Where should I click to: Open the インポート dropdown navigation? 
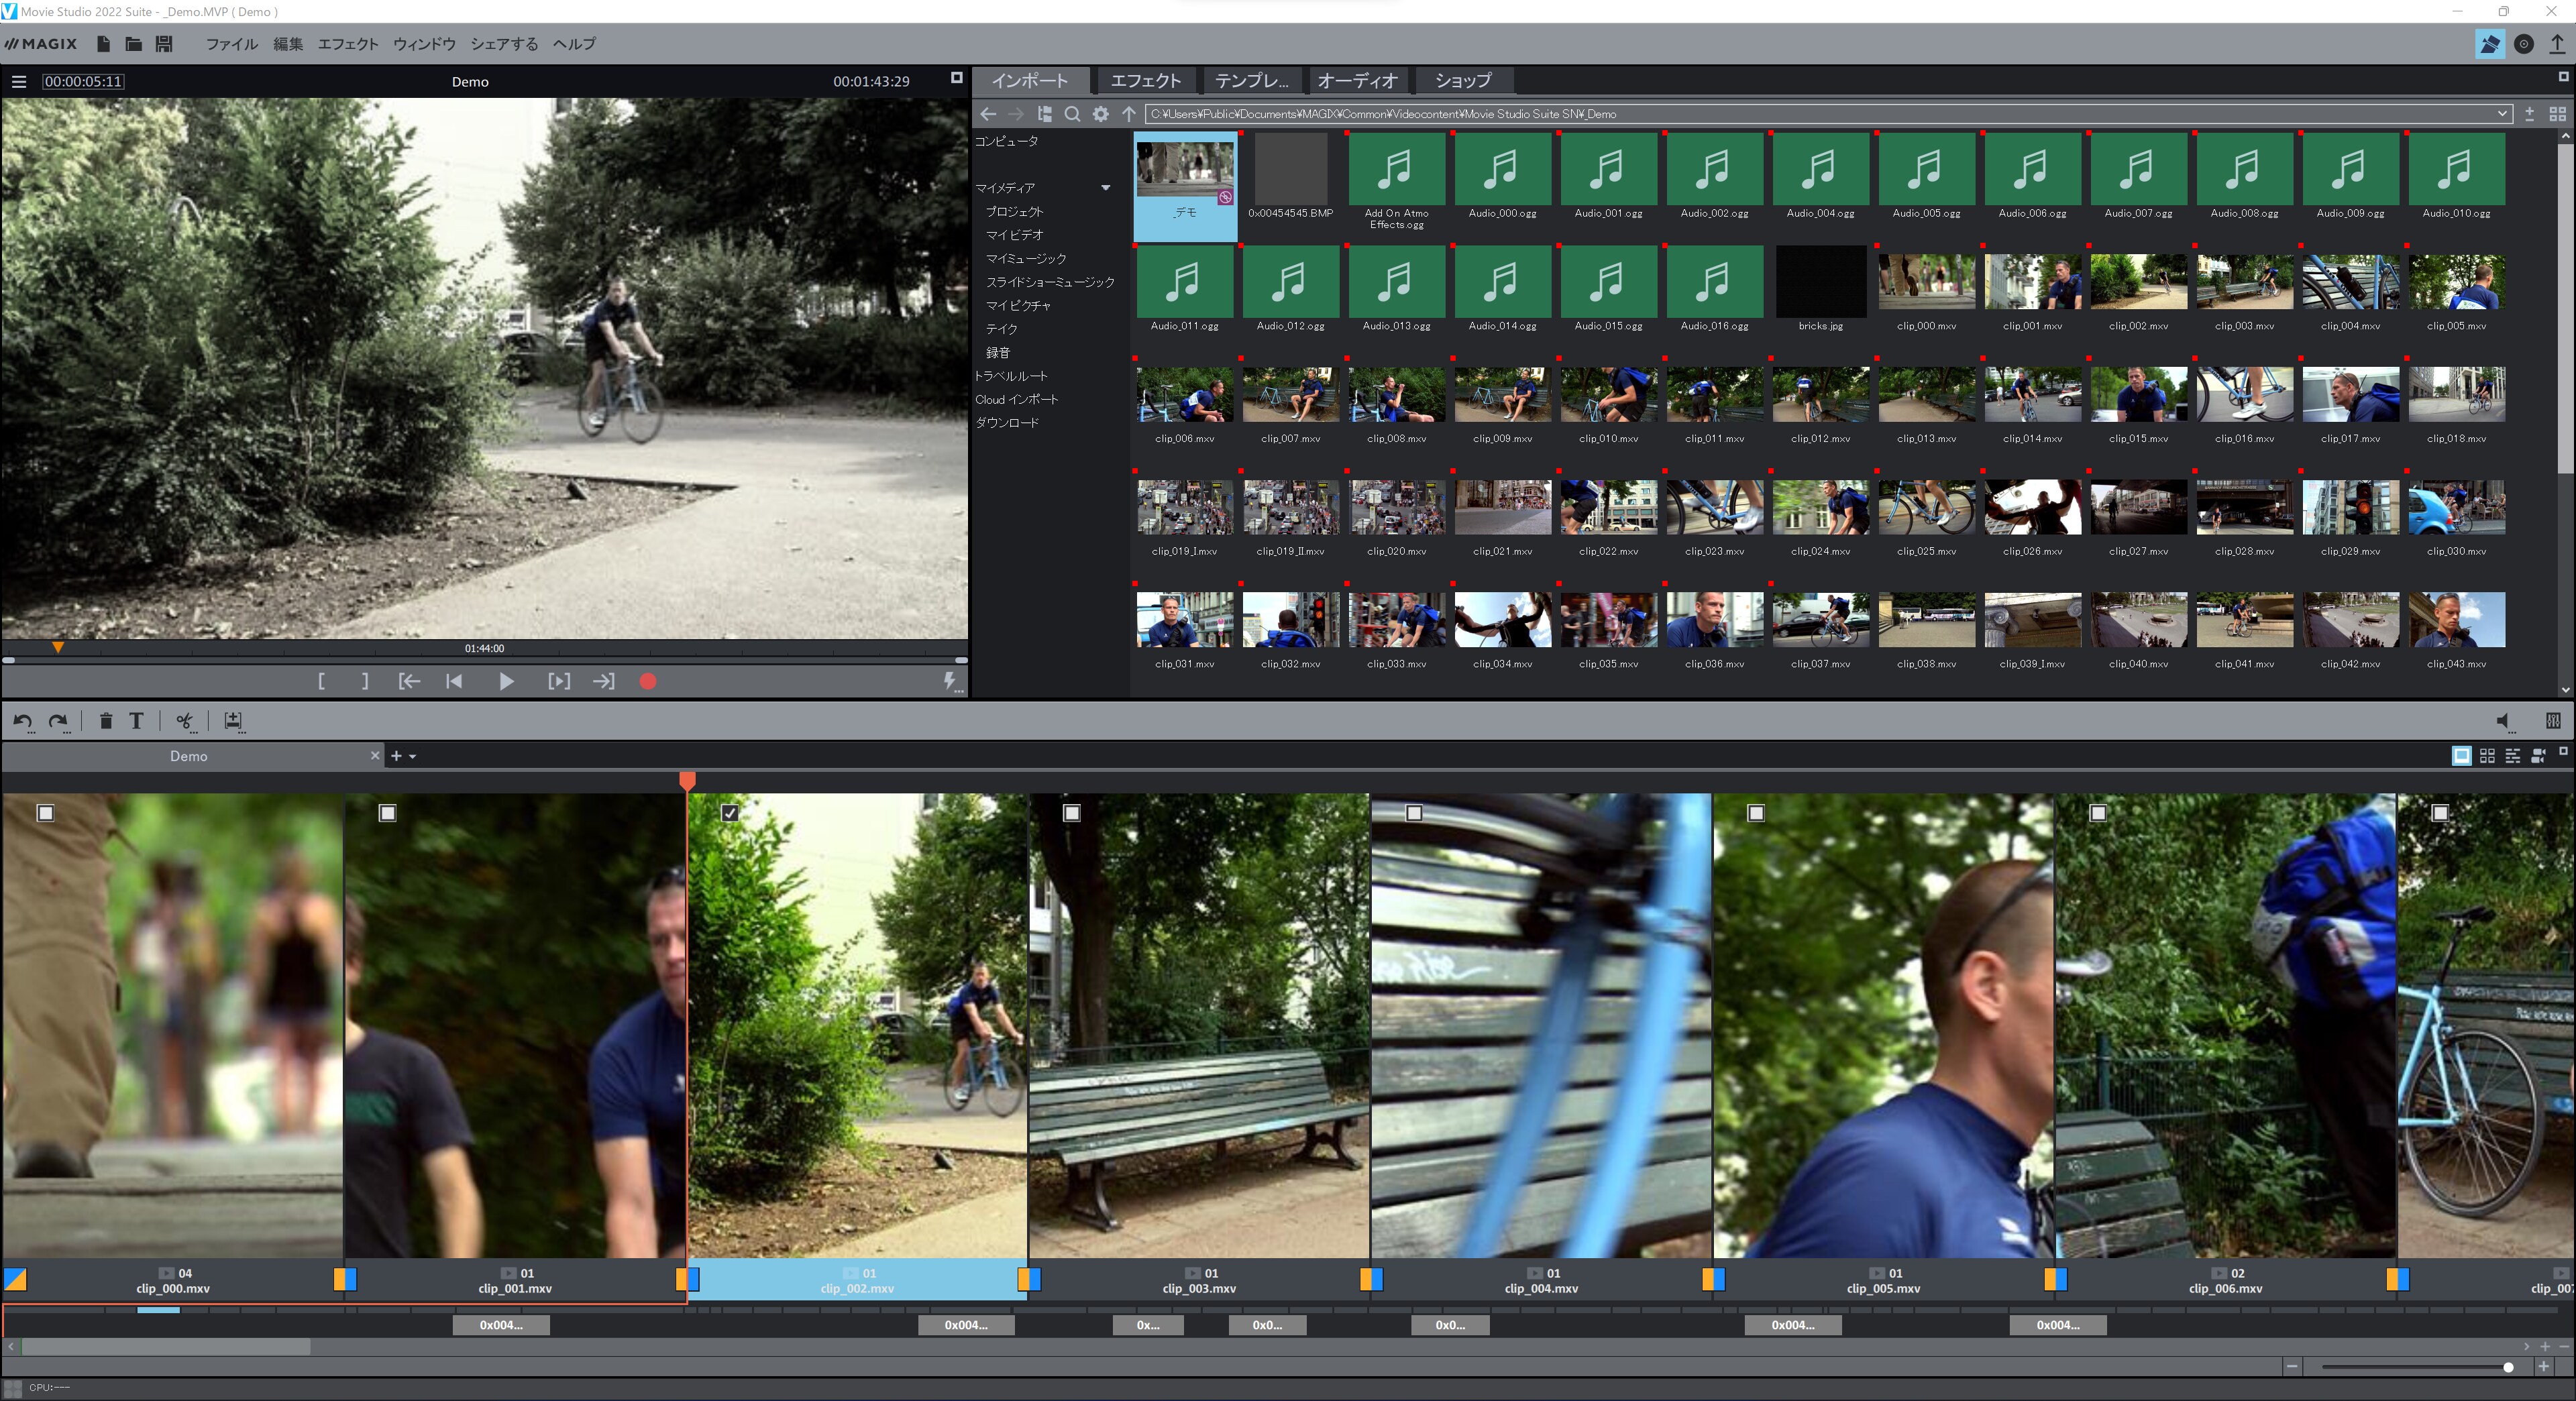click(1030, 79)
